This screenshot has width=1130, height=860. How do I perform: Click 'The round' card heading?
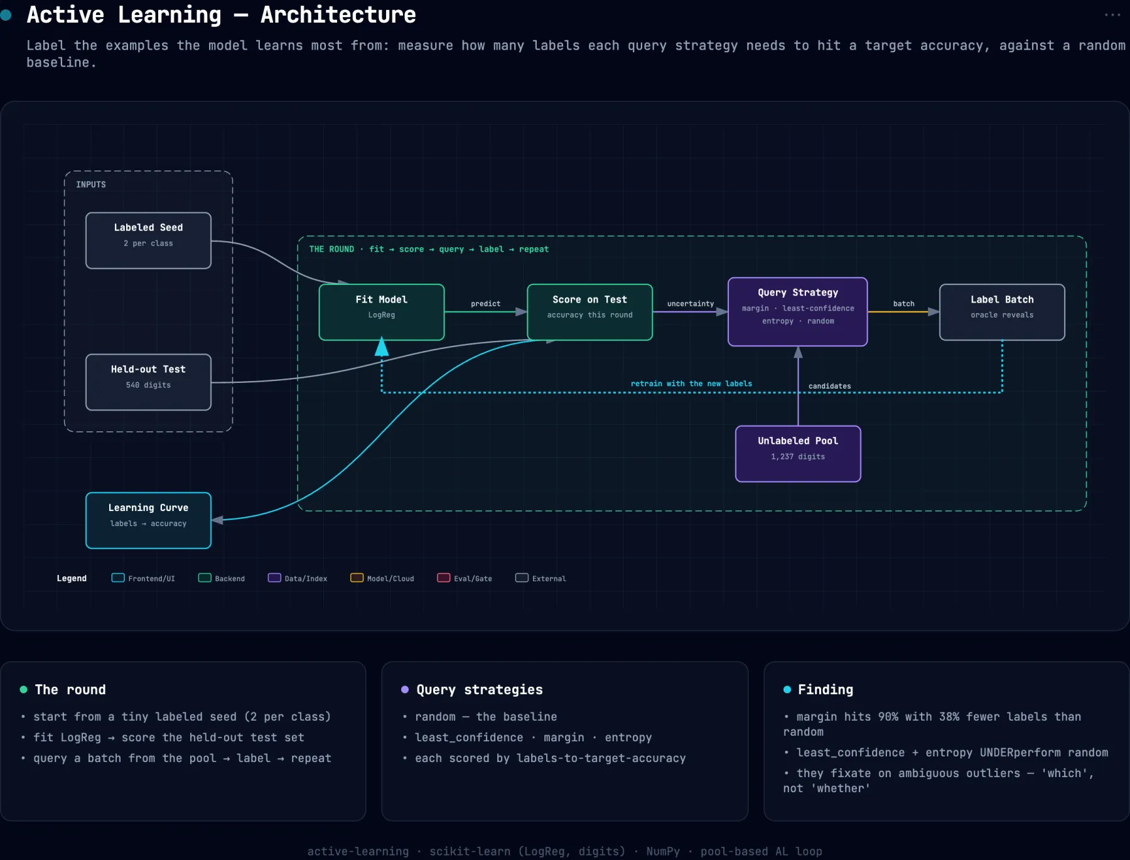[x=70, y=689]
